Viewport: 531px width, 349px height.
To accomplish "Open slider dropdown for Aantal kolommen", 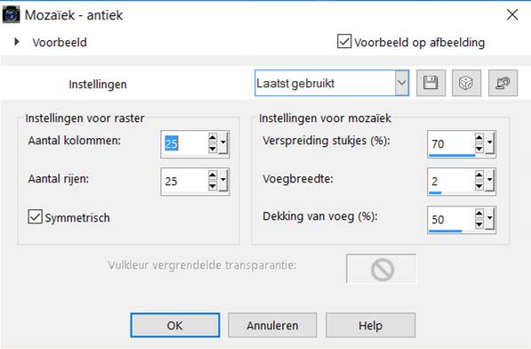I will coord(223,143).
